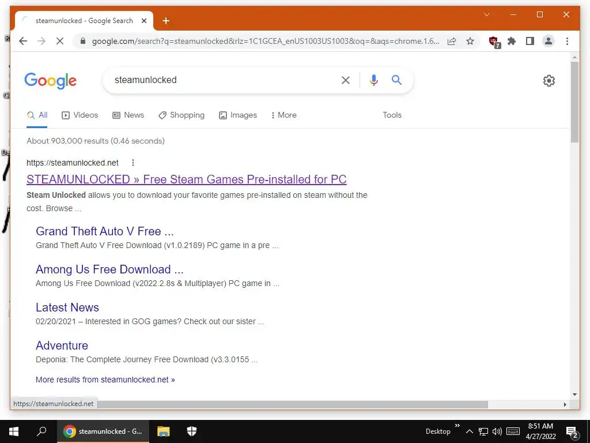This screenshot has height=443, width=590.
Task: Open tab search chevron in title bar
Action: click(x=487, y=14)
